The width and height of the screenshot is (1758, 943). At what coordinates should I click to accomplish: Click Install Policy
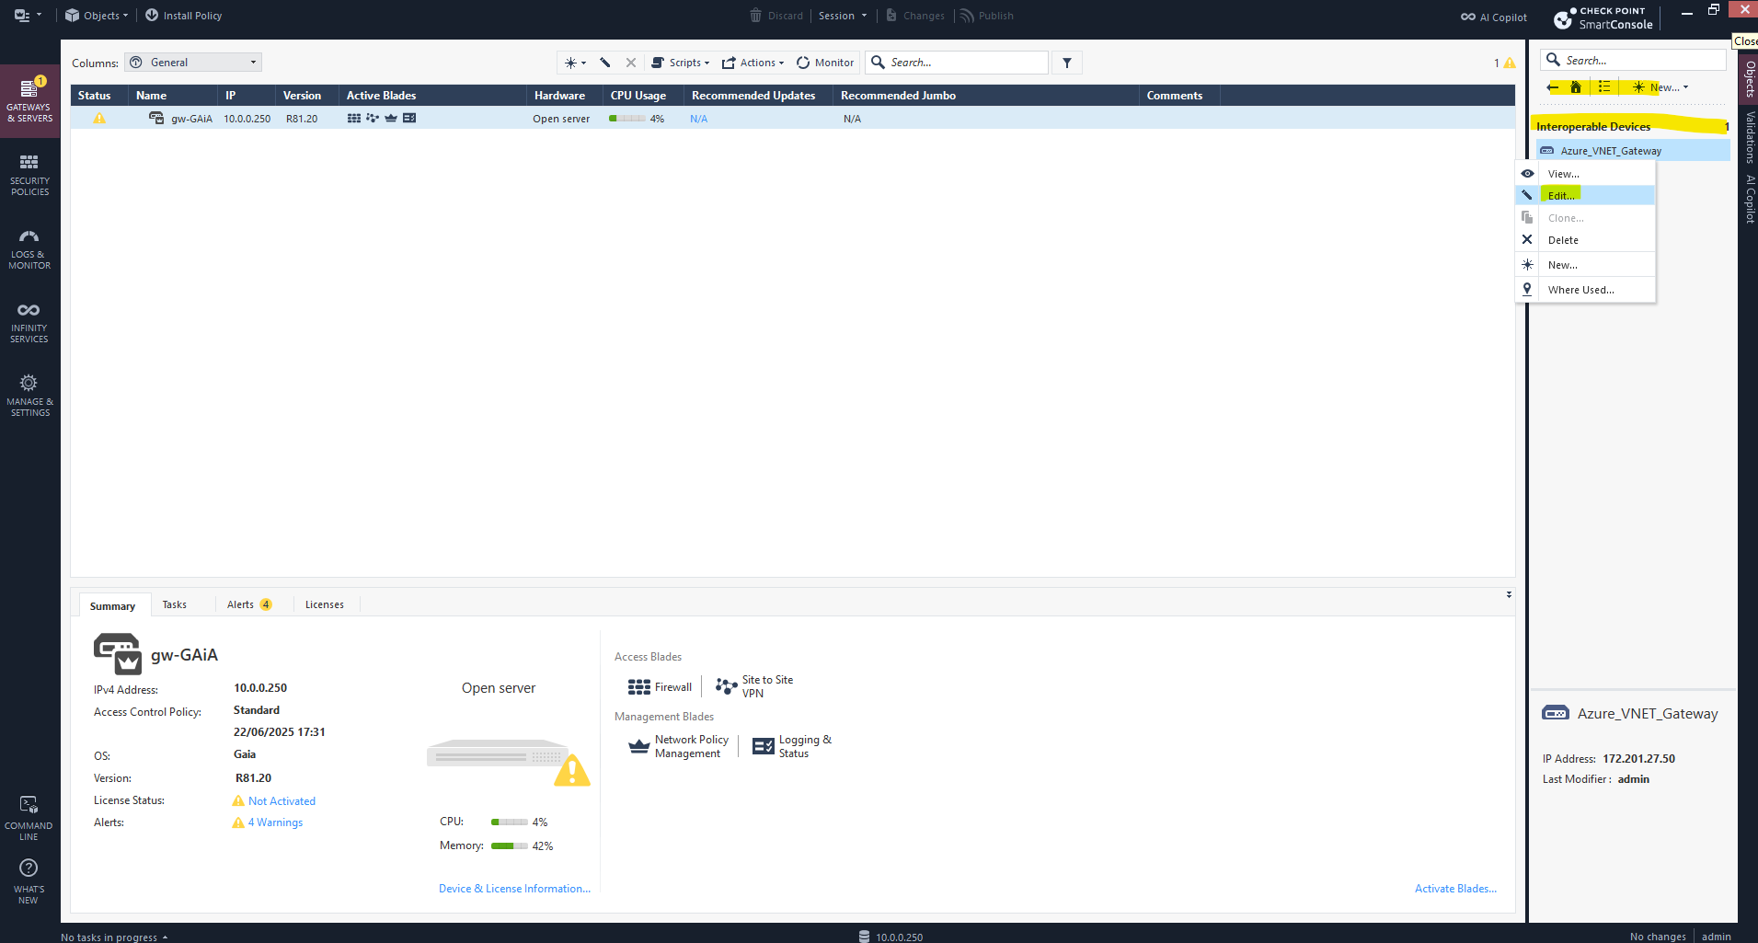(x=183, y=16)
